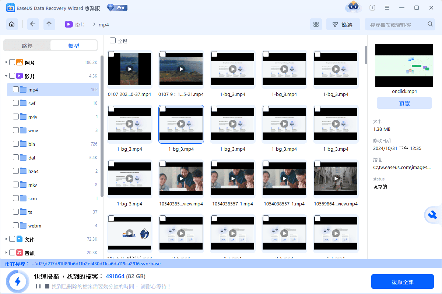Screen dimensions: 442x294
Task: Expand the 文件 category
Action: (x=6, y=239)
